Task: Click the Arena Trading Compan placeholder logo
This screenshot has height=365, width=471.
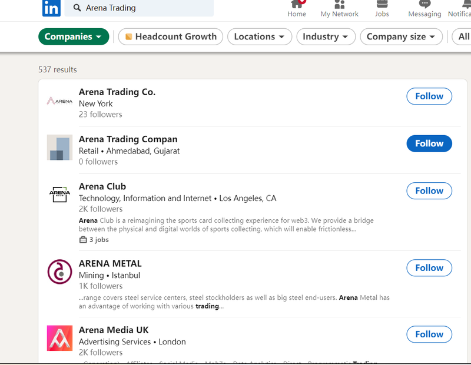Action: tap(59, 148)
